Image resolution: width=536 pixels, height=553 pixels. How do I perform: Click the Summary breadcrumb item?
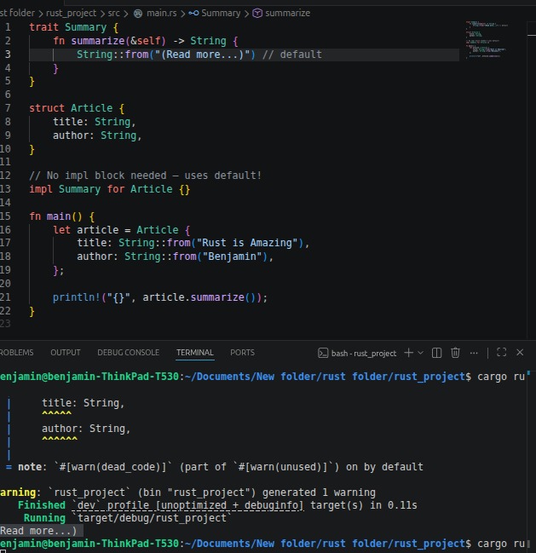[x=221, y=14]
